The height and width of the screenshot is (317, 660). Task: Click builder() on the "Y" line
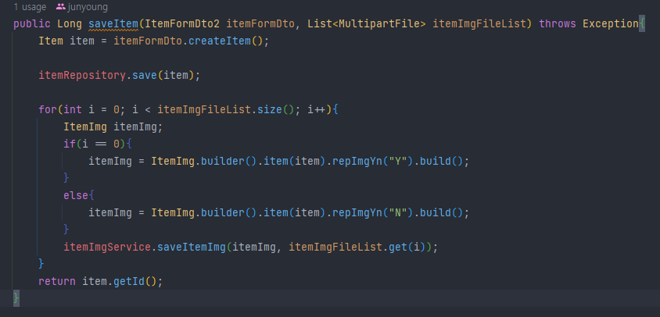click(228, 162)
